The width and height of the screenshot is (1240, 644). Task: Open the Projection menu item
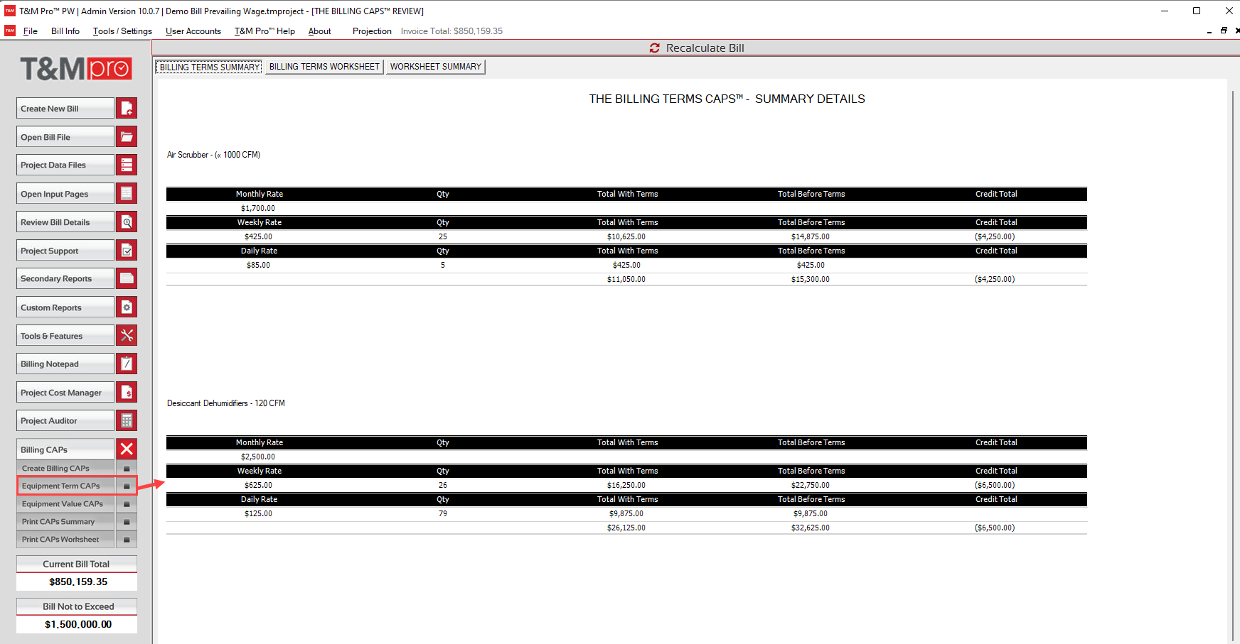click(x=372, y=31)
